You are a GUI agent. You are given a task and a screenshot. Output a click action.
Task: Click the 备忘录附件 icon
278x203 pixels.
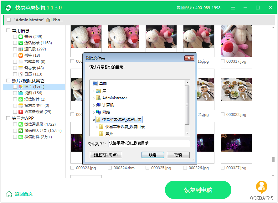tap(21, 105)
